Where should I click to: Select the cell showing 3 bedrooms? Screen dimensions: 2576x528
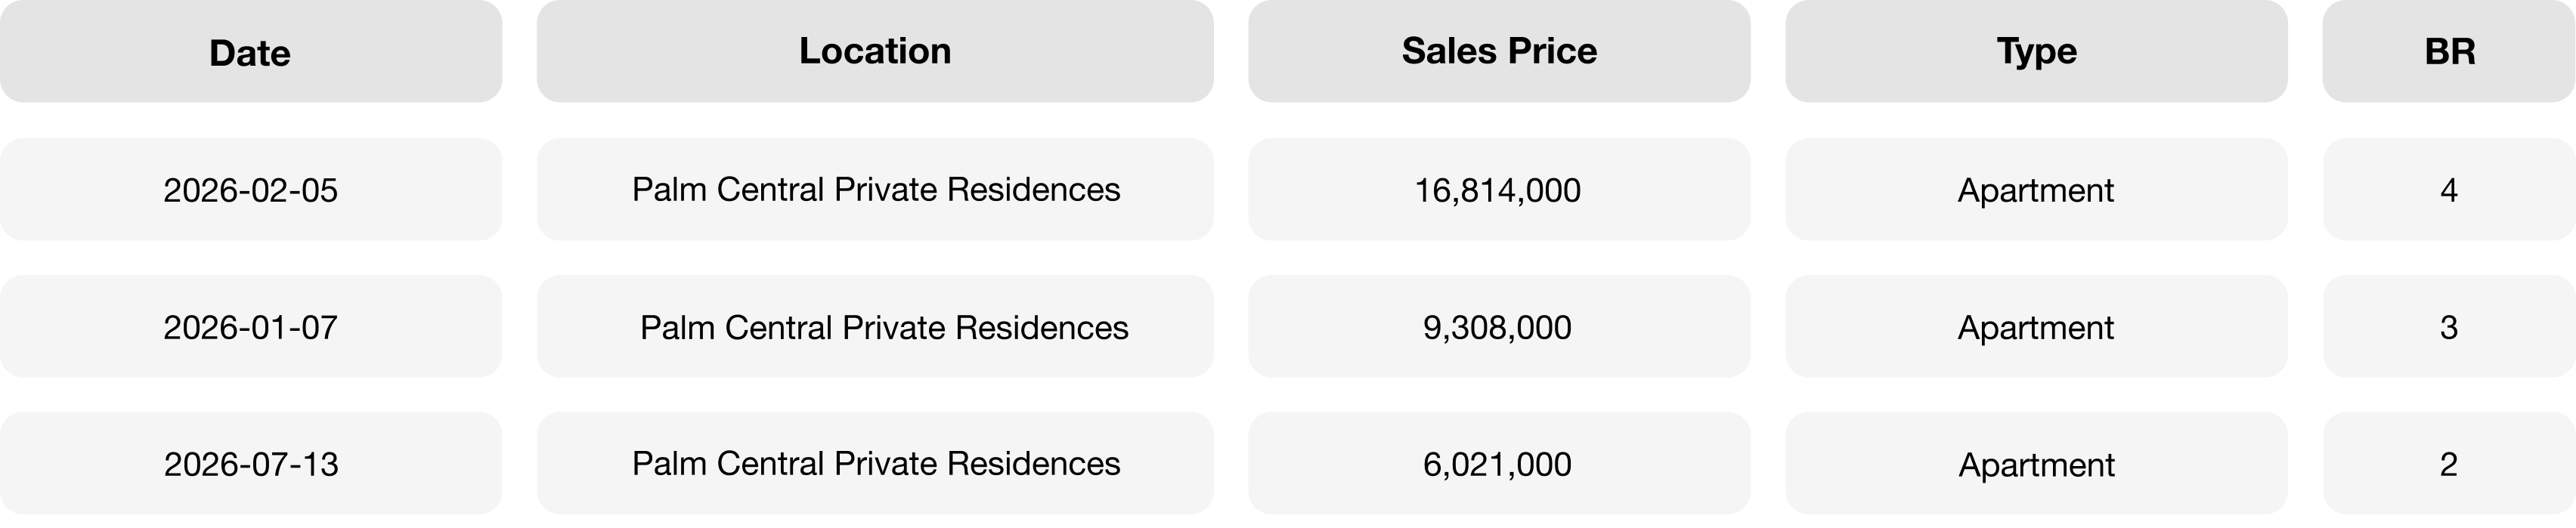2449,326
